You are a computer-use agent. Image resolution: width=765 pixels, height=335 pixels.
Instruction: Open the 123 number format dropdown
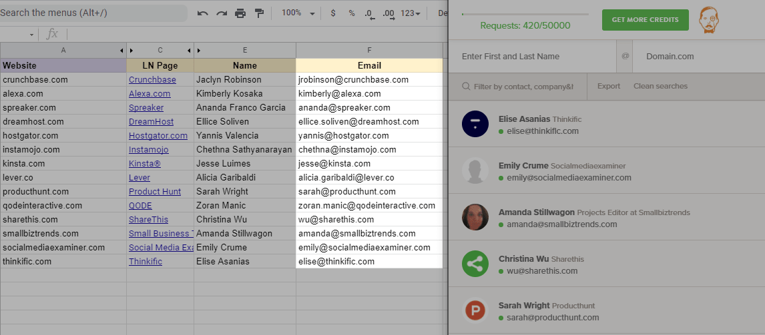coord(411,13)
